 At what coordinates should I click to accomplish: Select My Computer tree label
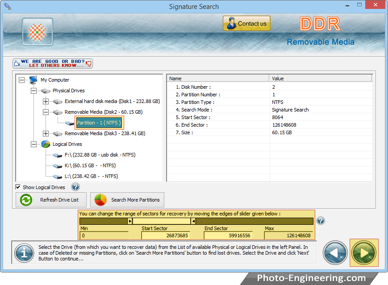(55, 80)
